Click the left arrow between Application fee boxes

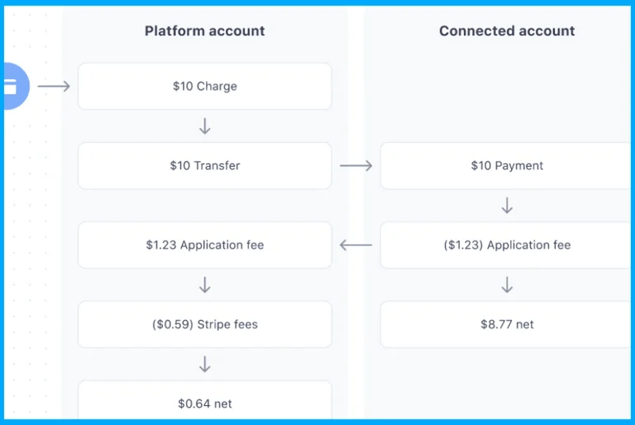(356, 245)
